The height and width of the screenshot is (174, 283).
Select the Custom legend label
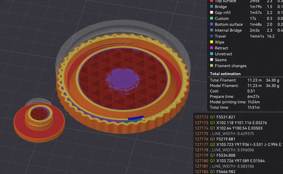point(222,19)
